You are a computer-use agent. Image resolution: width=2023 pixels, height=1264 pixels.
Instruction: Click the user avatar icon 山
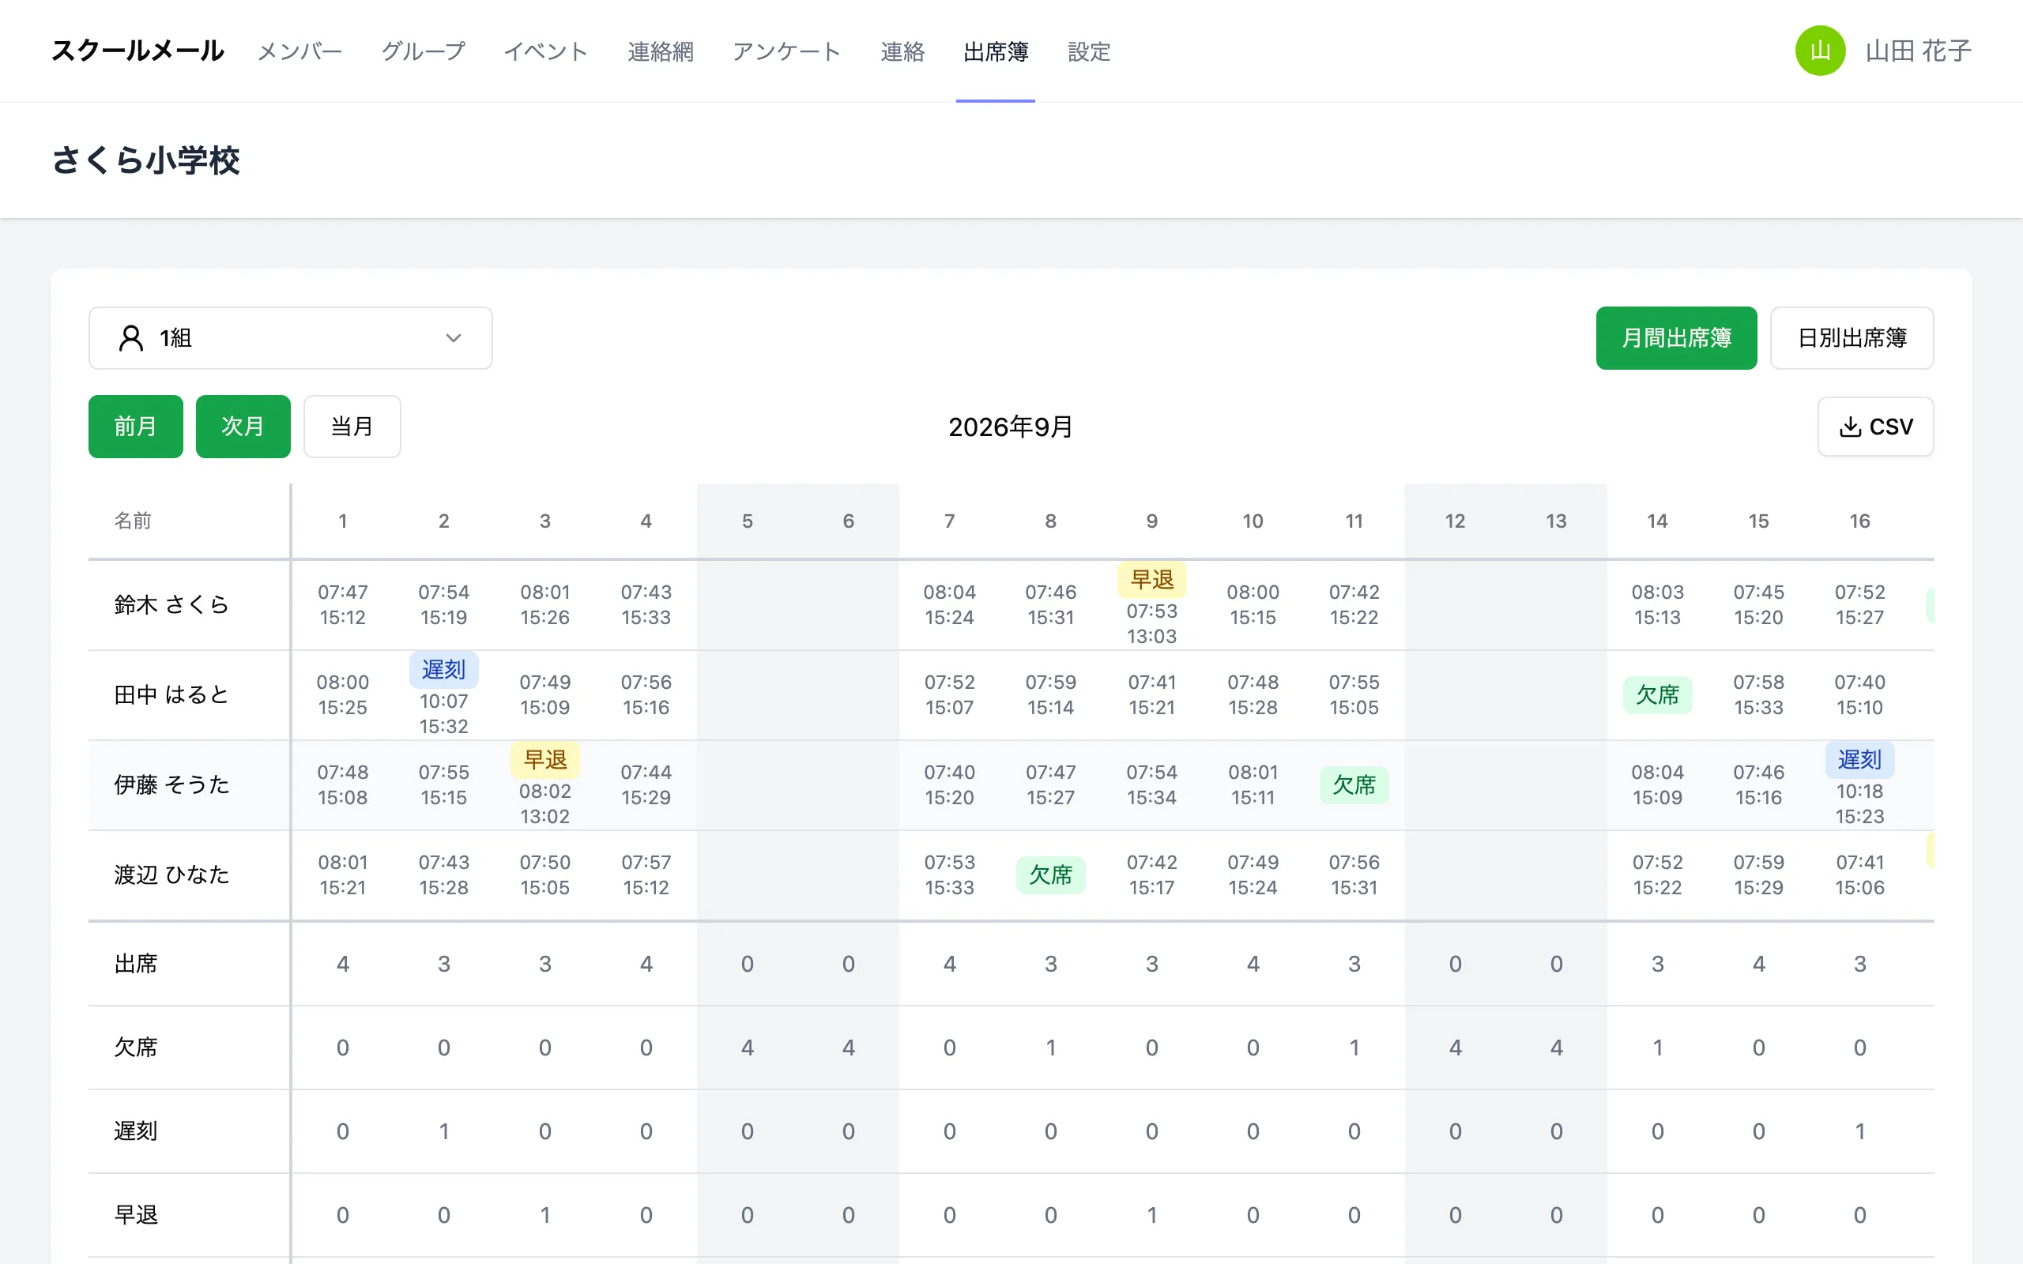coord(1820,51)
